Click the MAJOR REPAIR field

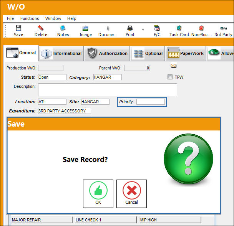coord(42,220)
